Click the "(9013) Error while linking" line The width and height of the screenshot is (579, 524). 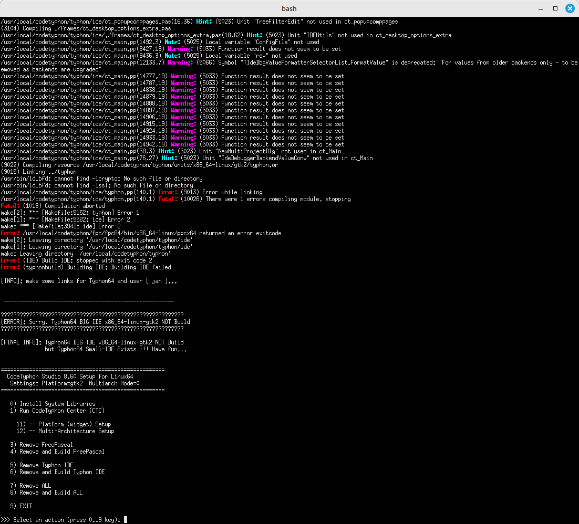[131, 192]
